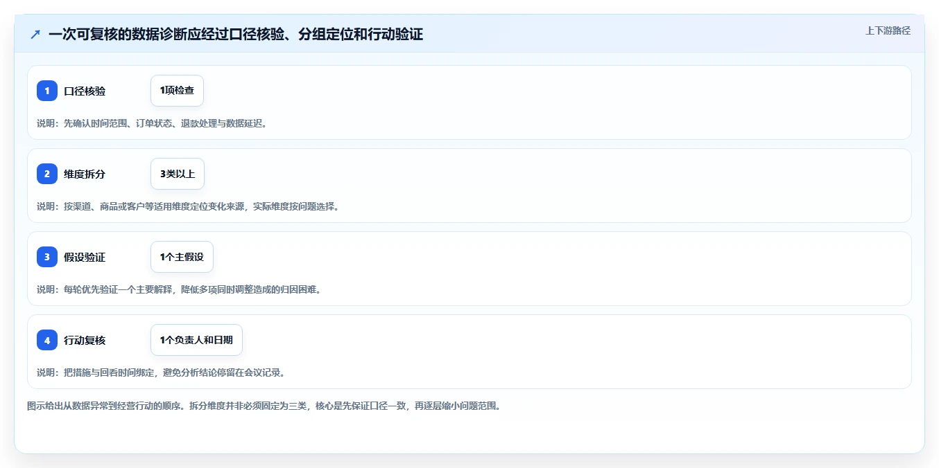The image size is (939, 468).
Task: Click the arrow icon beside the title
Action: coord(35,35)
